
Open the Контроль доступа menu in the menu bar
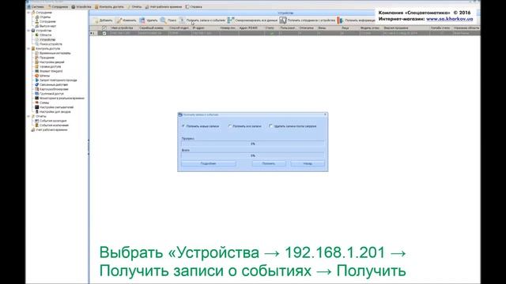(109, 7)
